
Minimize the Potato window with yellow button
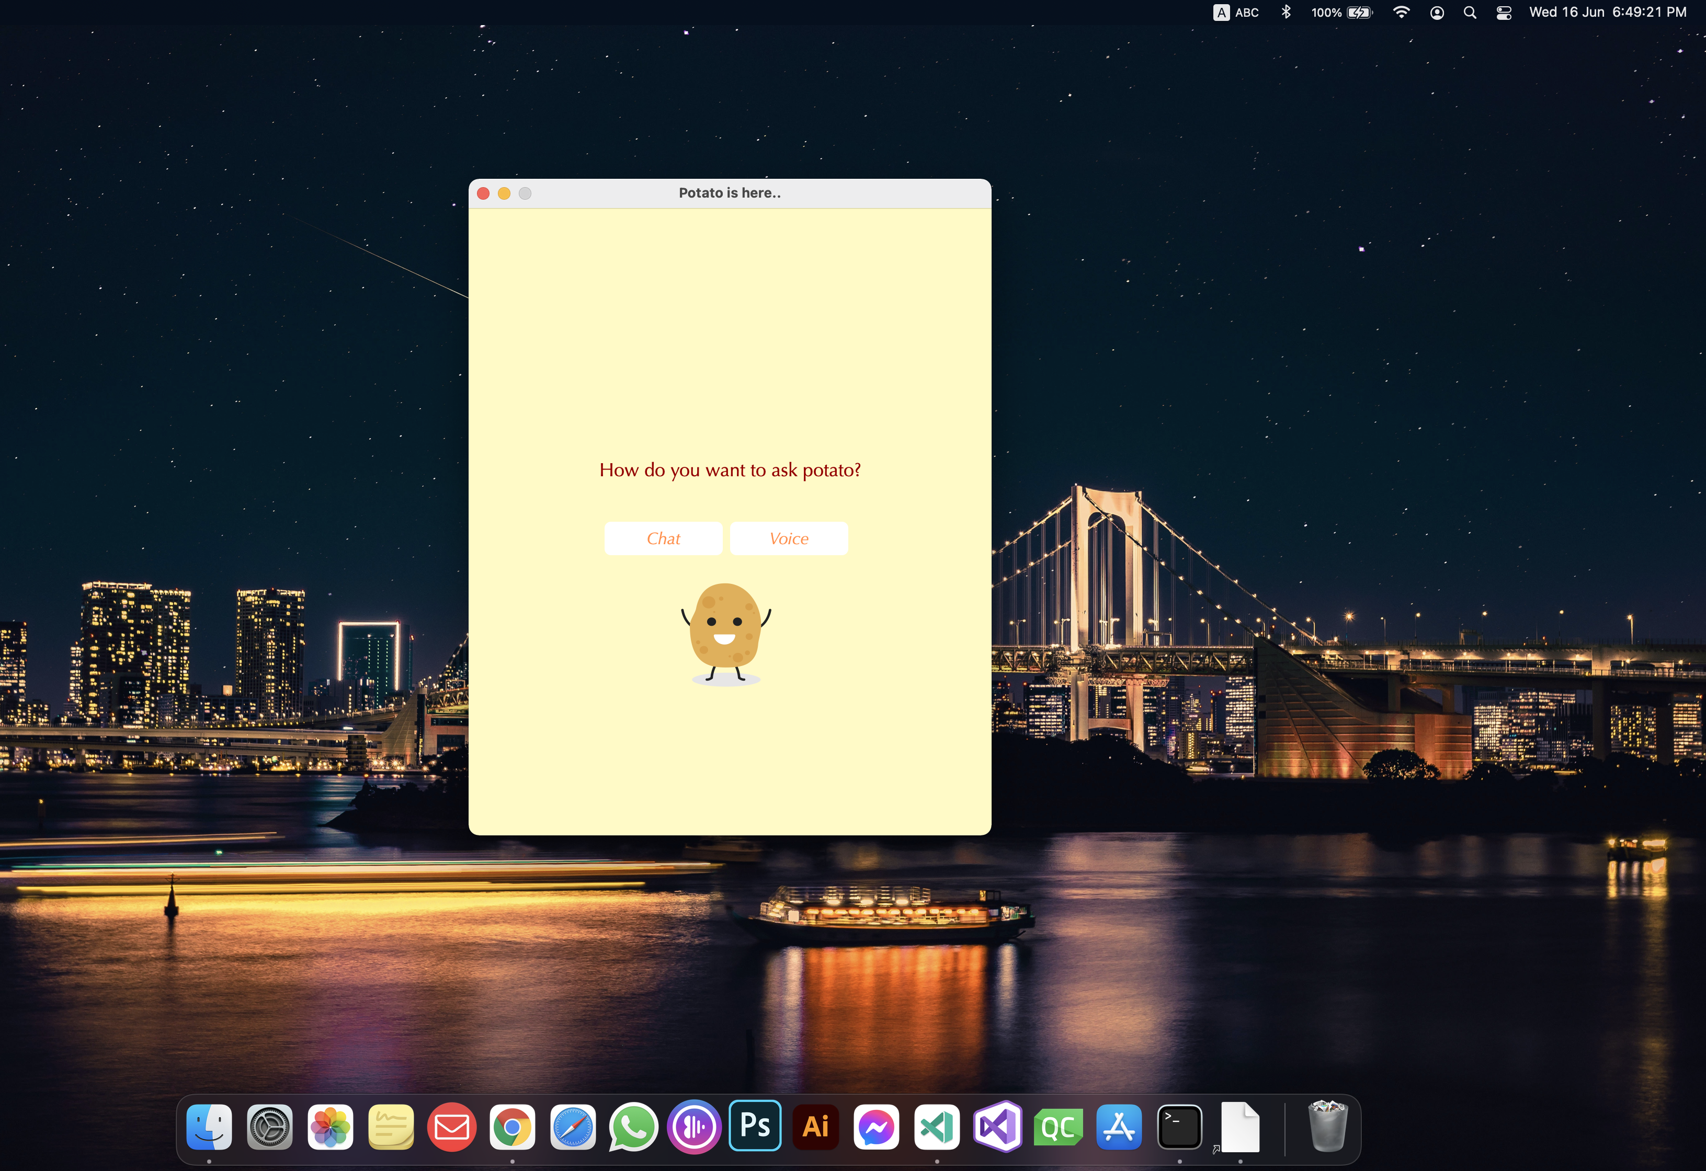pyautogui.click(x=504, y=193)
